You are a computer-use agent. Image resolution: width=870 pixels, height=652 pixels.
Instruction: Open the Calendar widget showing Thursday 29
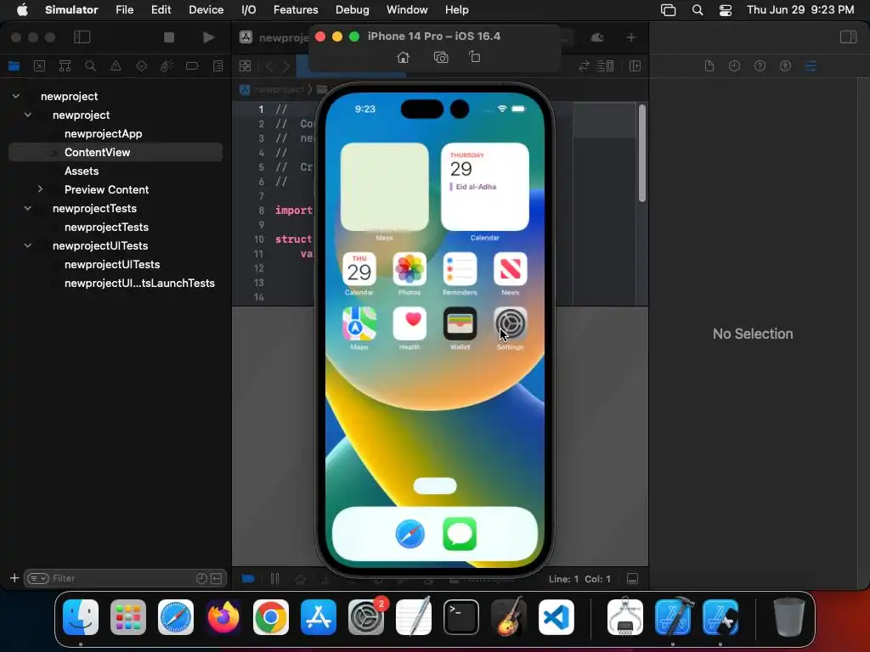(x=485, y=187)
